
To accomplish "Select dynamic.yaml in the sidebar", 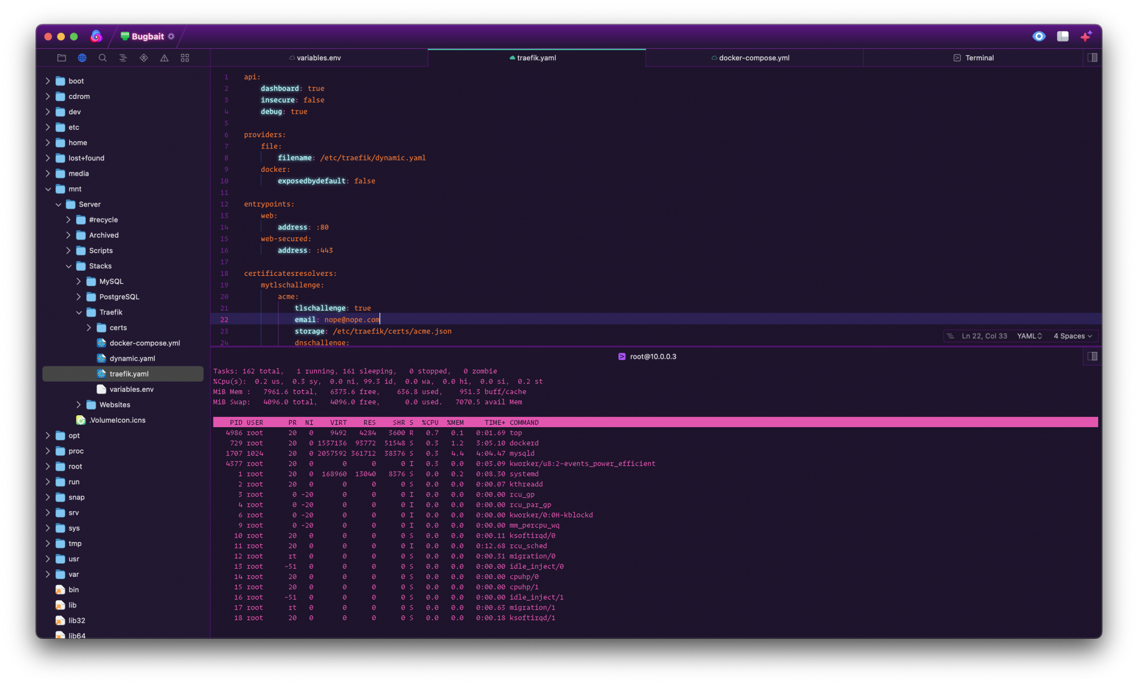I will 123,358.
